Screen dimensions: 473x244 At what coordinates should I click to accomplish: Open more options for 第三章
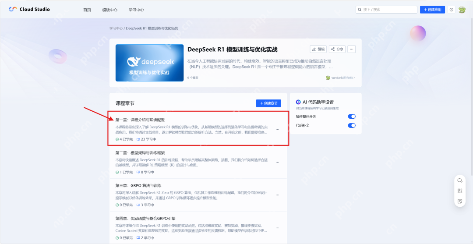(x=277, y=195)
